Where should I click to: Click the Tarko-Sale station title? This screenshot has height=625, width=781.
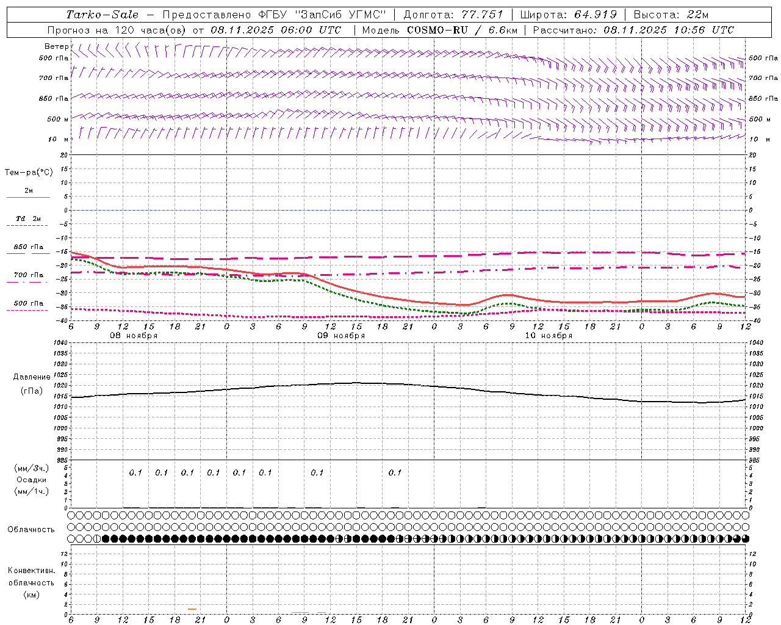pyautogui.click(x=103, y=15)
